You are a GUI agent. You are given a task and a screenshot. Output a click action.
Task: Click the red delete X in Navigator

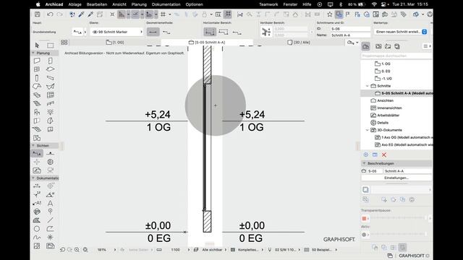[x=384, y=155]
